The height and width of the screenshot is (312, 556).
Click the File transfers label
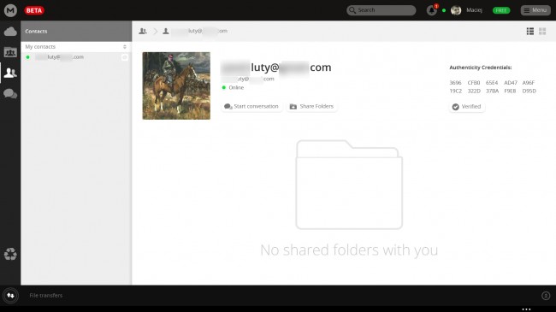(x=45, y=296)
